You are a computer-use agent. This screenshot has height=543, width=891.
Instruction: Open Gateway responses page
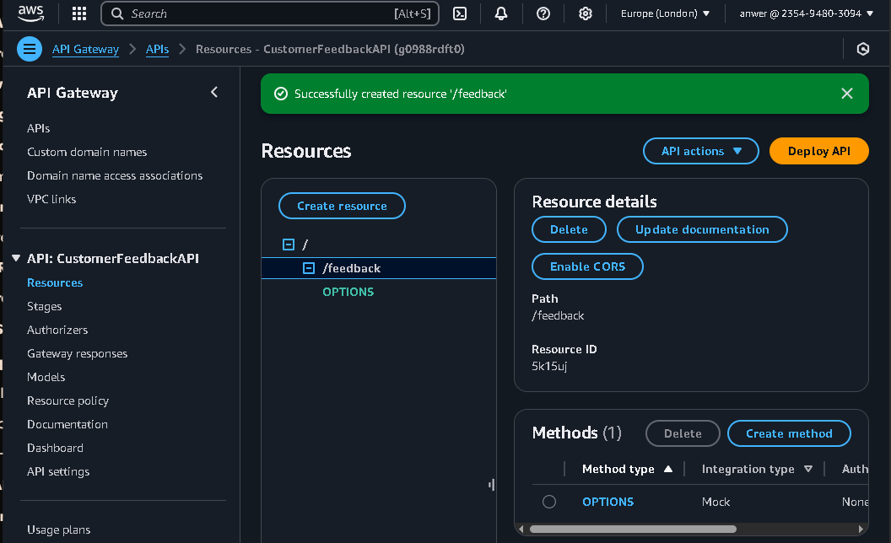pos(78,354)
